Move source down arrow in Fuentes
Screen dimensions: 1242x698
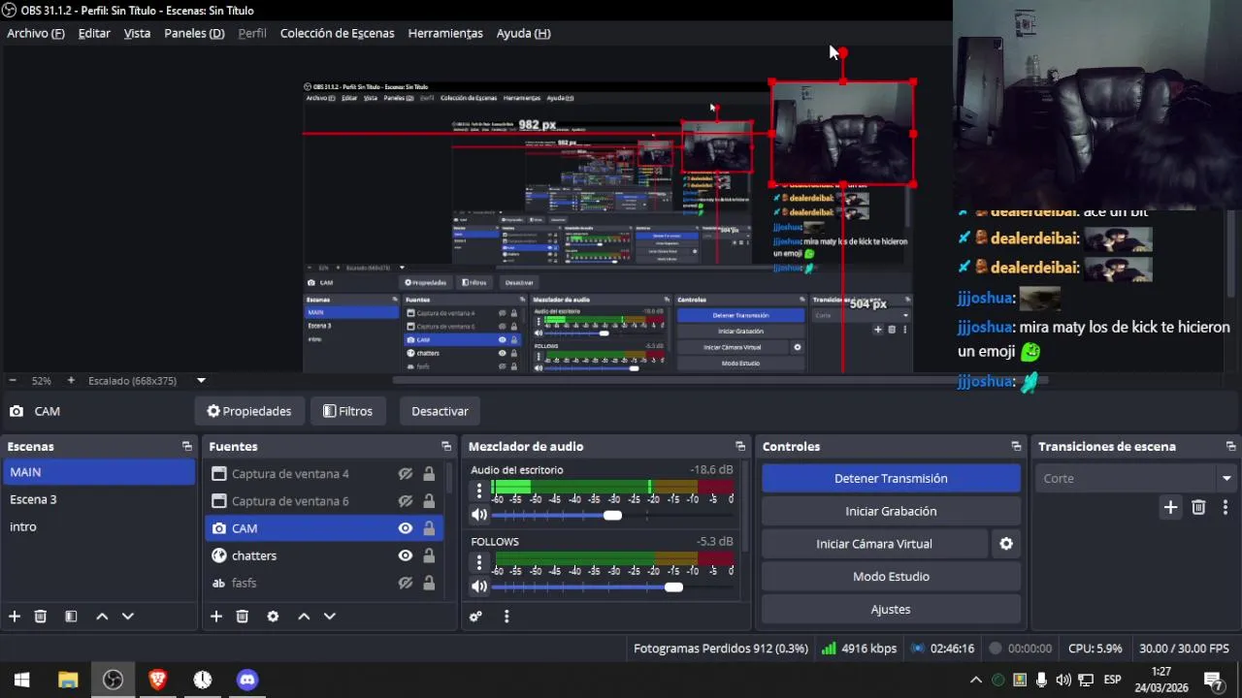(x=329, y=616)
